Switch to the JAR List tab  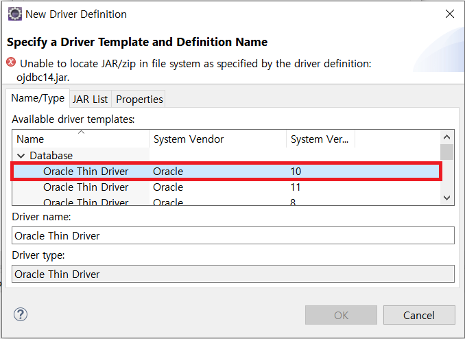[x=90, y=99]
